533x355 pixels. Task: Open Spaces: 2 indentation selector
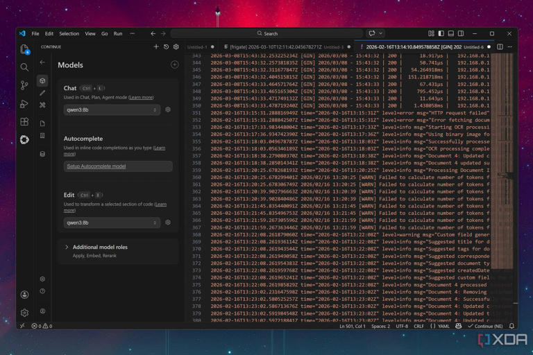pos(381,326)
